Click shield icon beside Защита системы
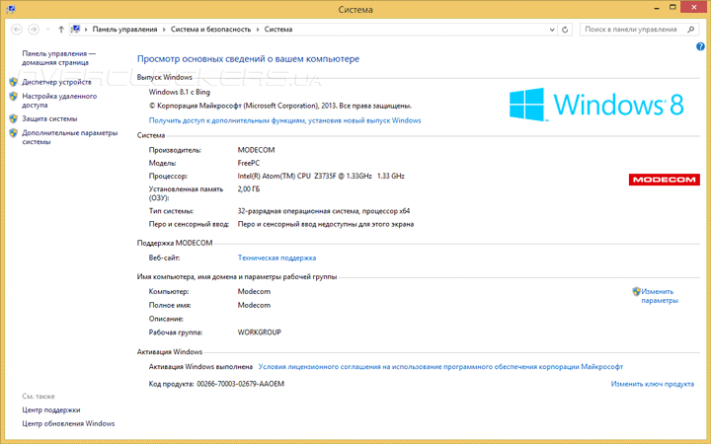This screenshot has width=711, height=444. 14,118
